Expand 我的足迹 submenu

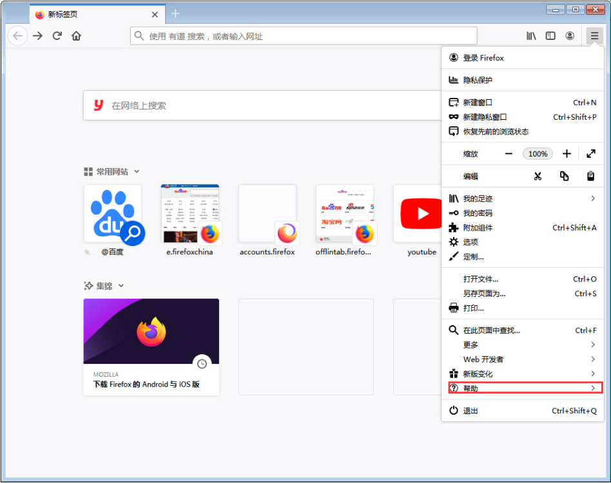[523, 198]
